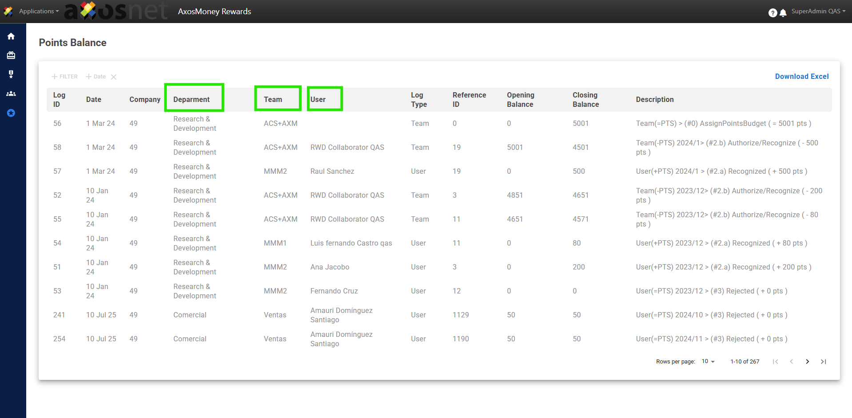Screen dimensions: 852x418
Task: Go to the next page of results
Action: 807,362
